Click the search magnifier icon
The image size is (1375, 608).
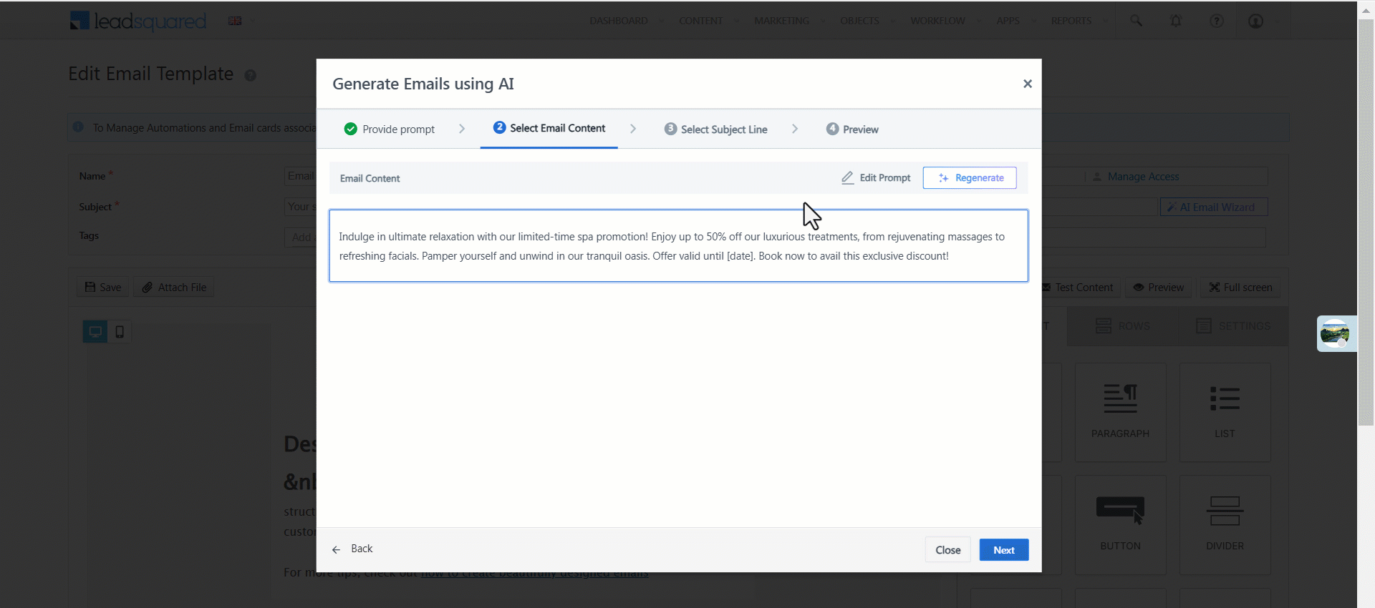pos(1136,21)
